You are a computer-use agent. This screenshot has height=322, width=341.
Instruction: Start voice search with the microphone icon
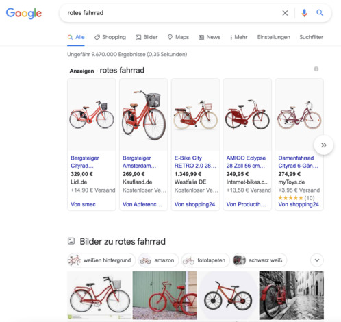(304, 13)
